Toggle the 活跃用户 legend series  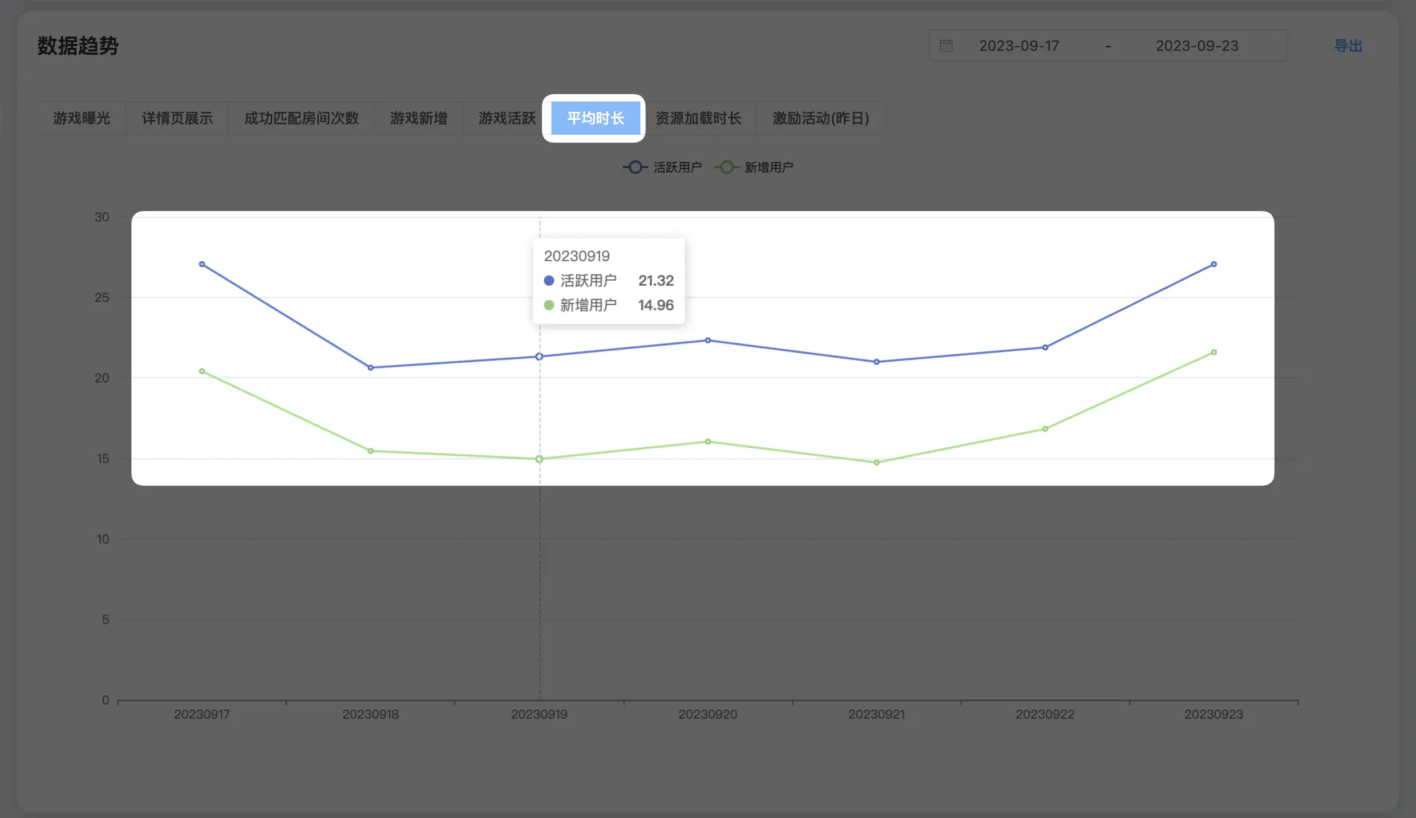662,167
